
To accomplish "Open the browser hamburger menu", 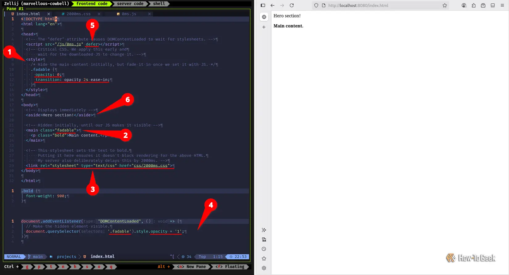I will [502, 6].
